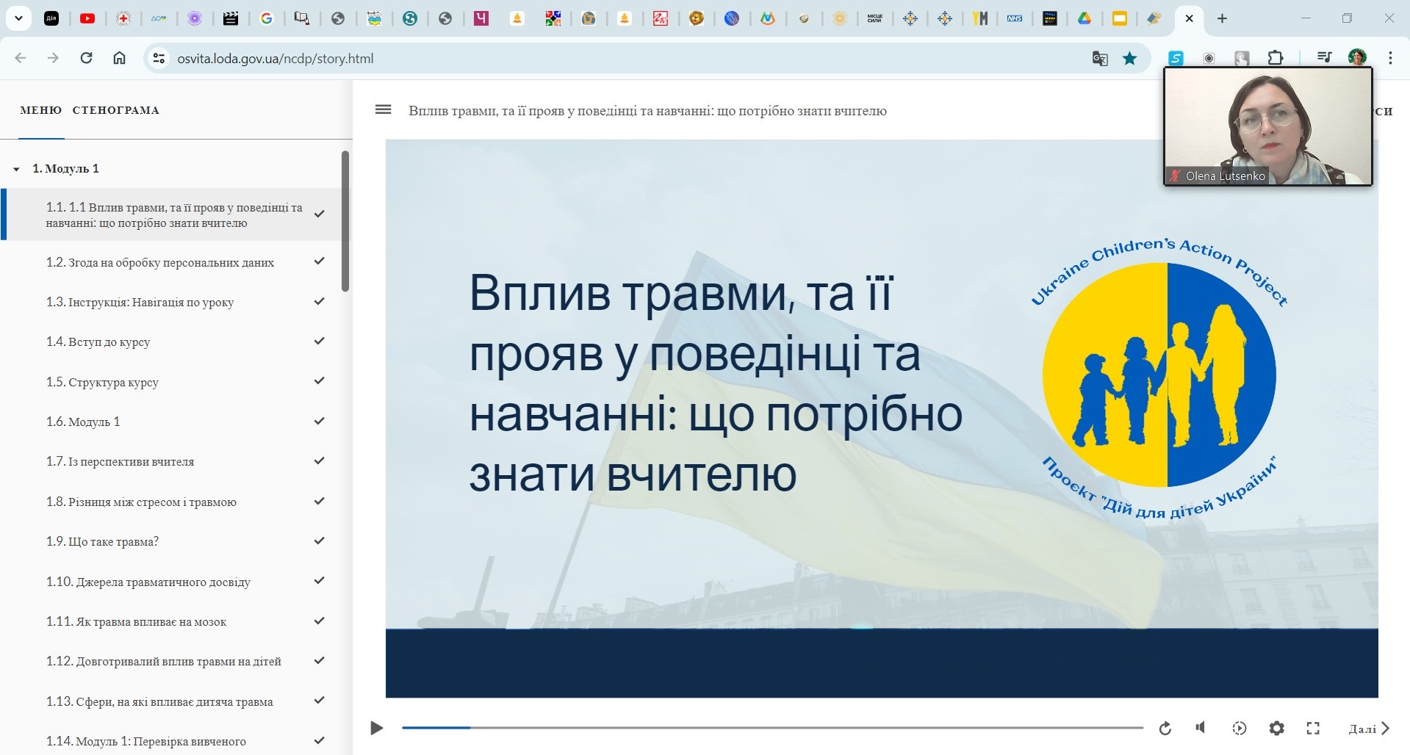
Task: Mute the course audio volume icon
Action: (1201, 728)
